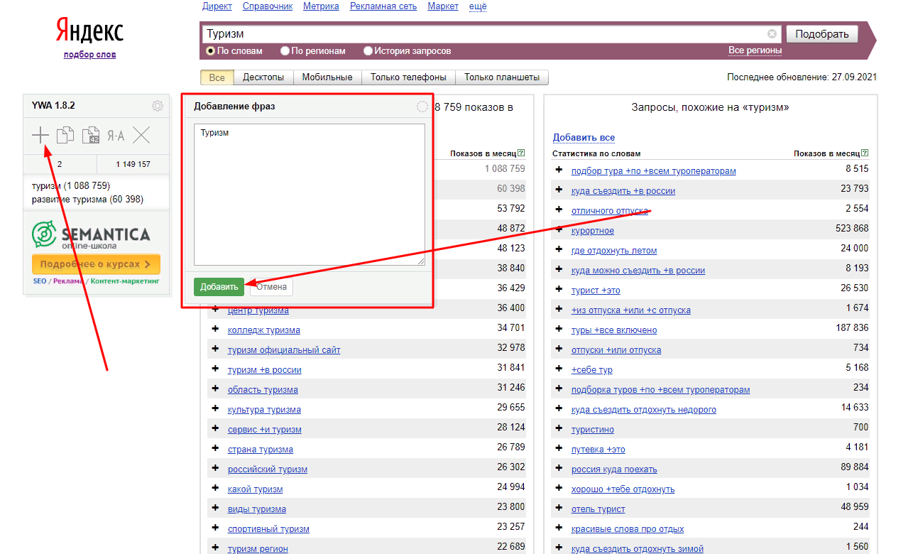Click the 'Подобрать' search button
The height and width of the screenshot is (554, 918).
coord(822,34)
